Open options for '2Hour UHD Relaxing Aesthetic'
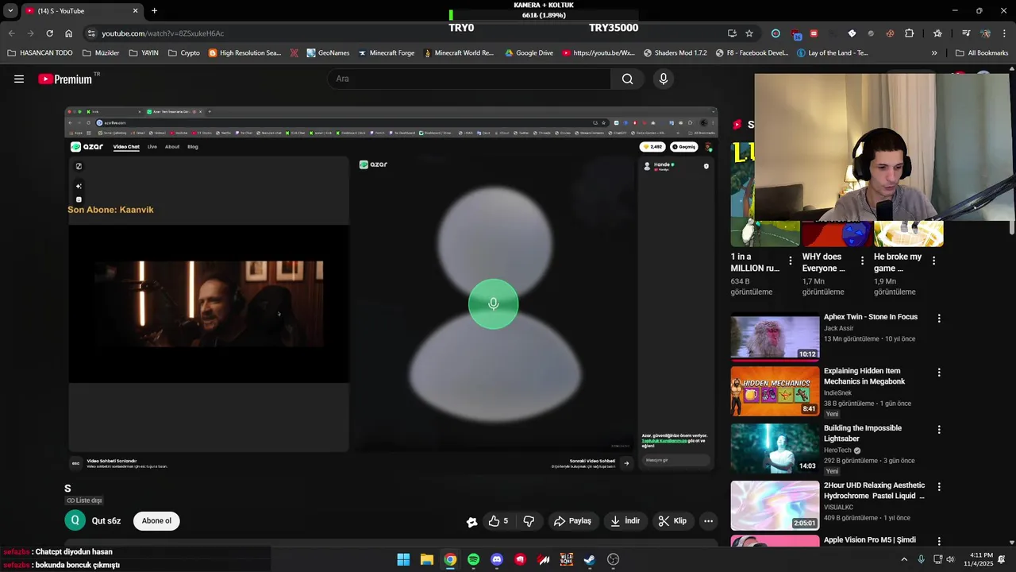 point(939,486)
